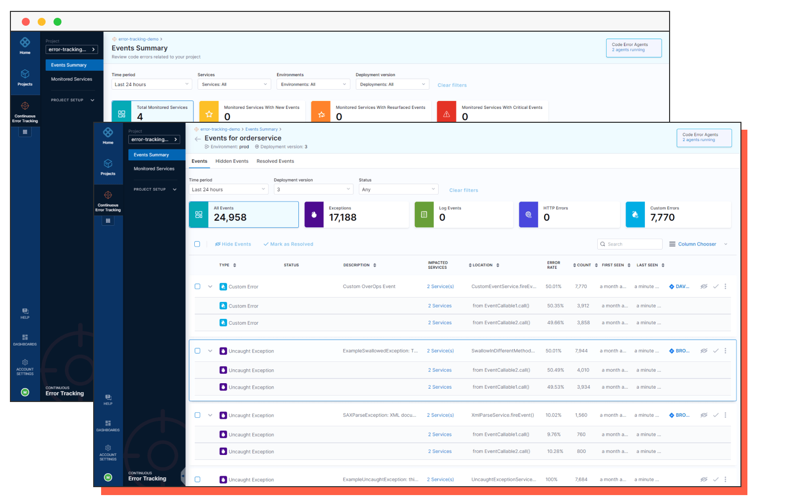Click the Exceptions flame icon card
The height and width of the screenshot is (503, 793).
(x=314, y=214)
